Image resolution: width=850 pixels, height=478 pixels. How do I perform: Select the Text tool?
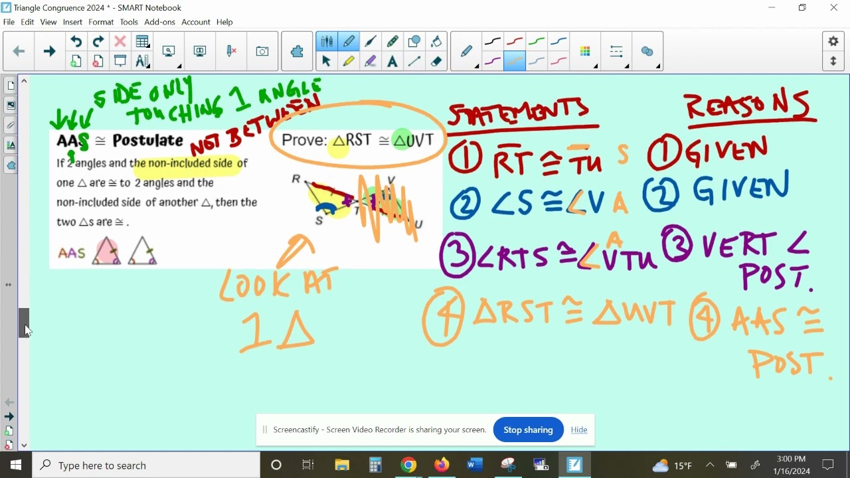click(x=392, y=61)
